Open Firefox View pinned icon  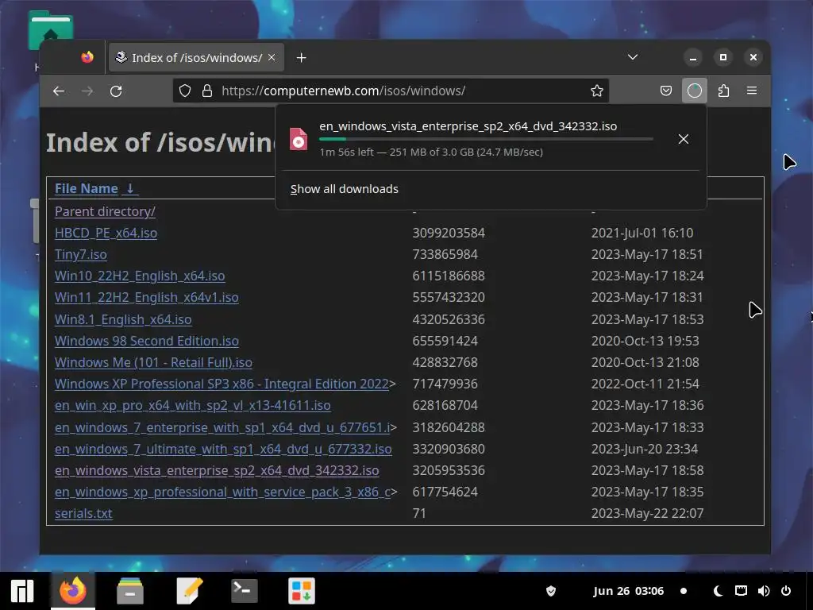pyautogui.click(x=87, y=57)
